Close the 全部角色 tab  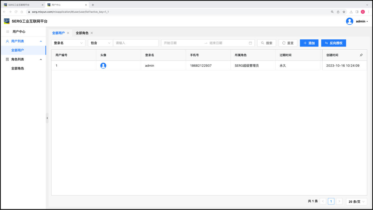tap(92, 33)
